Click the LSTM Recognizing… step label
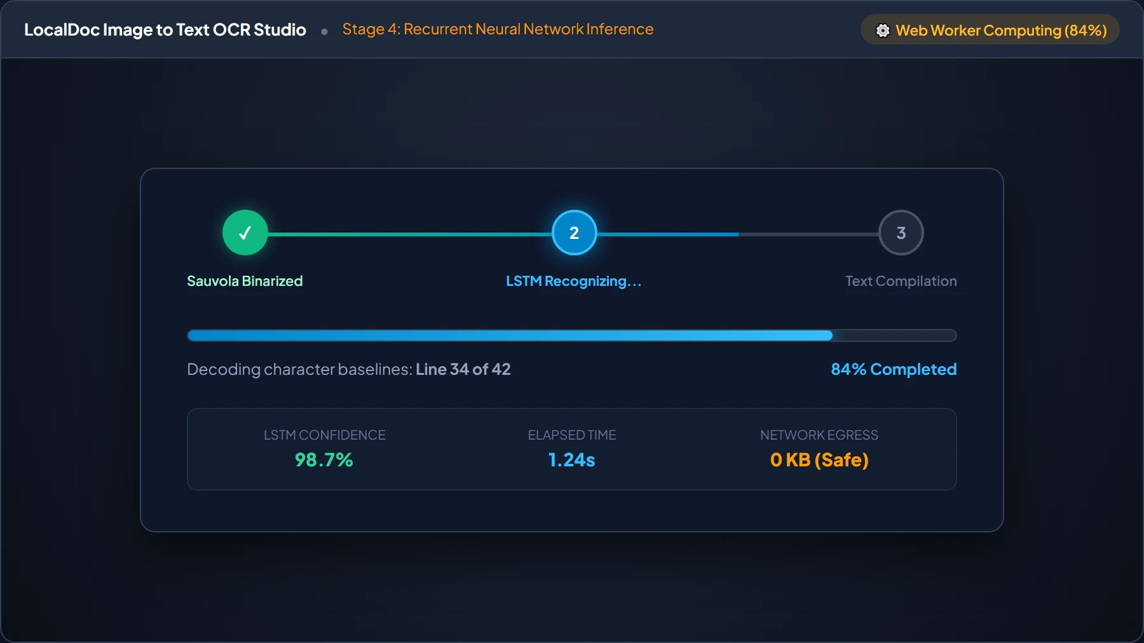This screenshot has height=643, width=1144. pos(573,281)
